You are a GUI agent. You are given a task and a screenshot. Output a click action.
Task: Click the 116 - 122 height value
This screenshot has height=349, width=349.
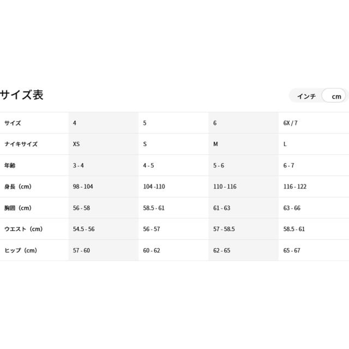[295, 186]
